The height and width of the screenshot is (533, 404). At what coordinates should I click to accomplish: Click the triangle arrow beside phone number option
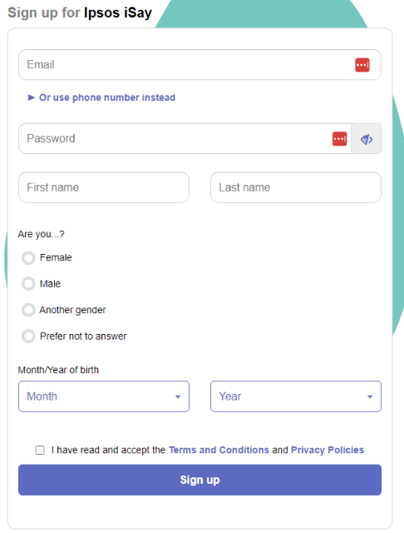click(x=32, y=97)
